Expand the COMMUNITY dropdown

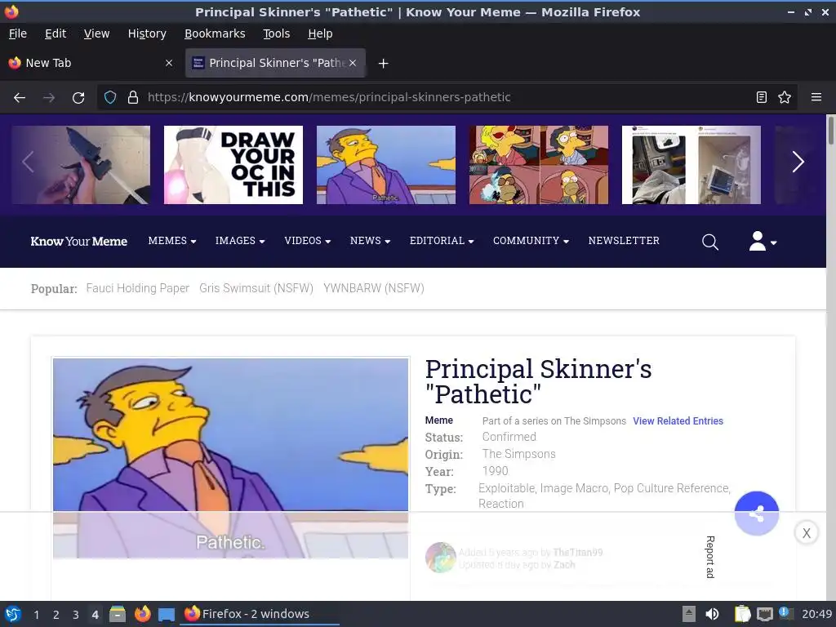[x=531, y=241]
